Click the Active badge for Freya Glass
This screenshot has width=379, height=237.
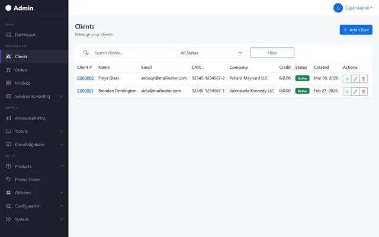pos(302,78)
